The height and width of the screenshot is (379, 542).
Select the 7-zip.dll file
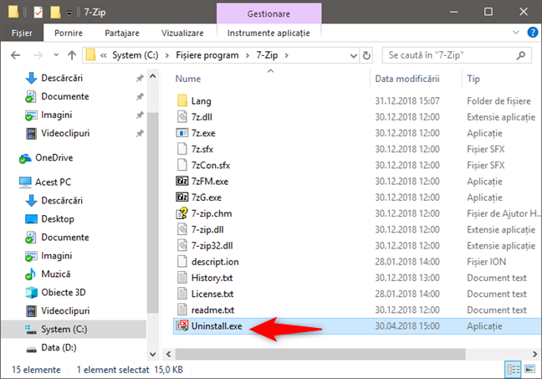coord(207,229)
